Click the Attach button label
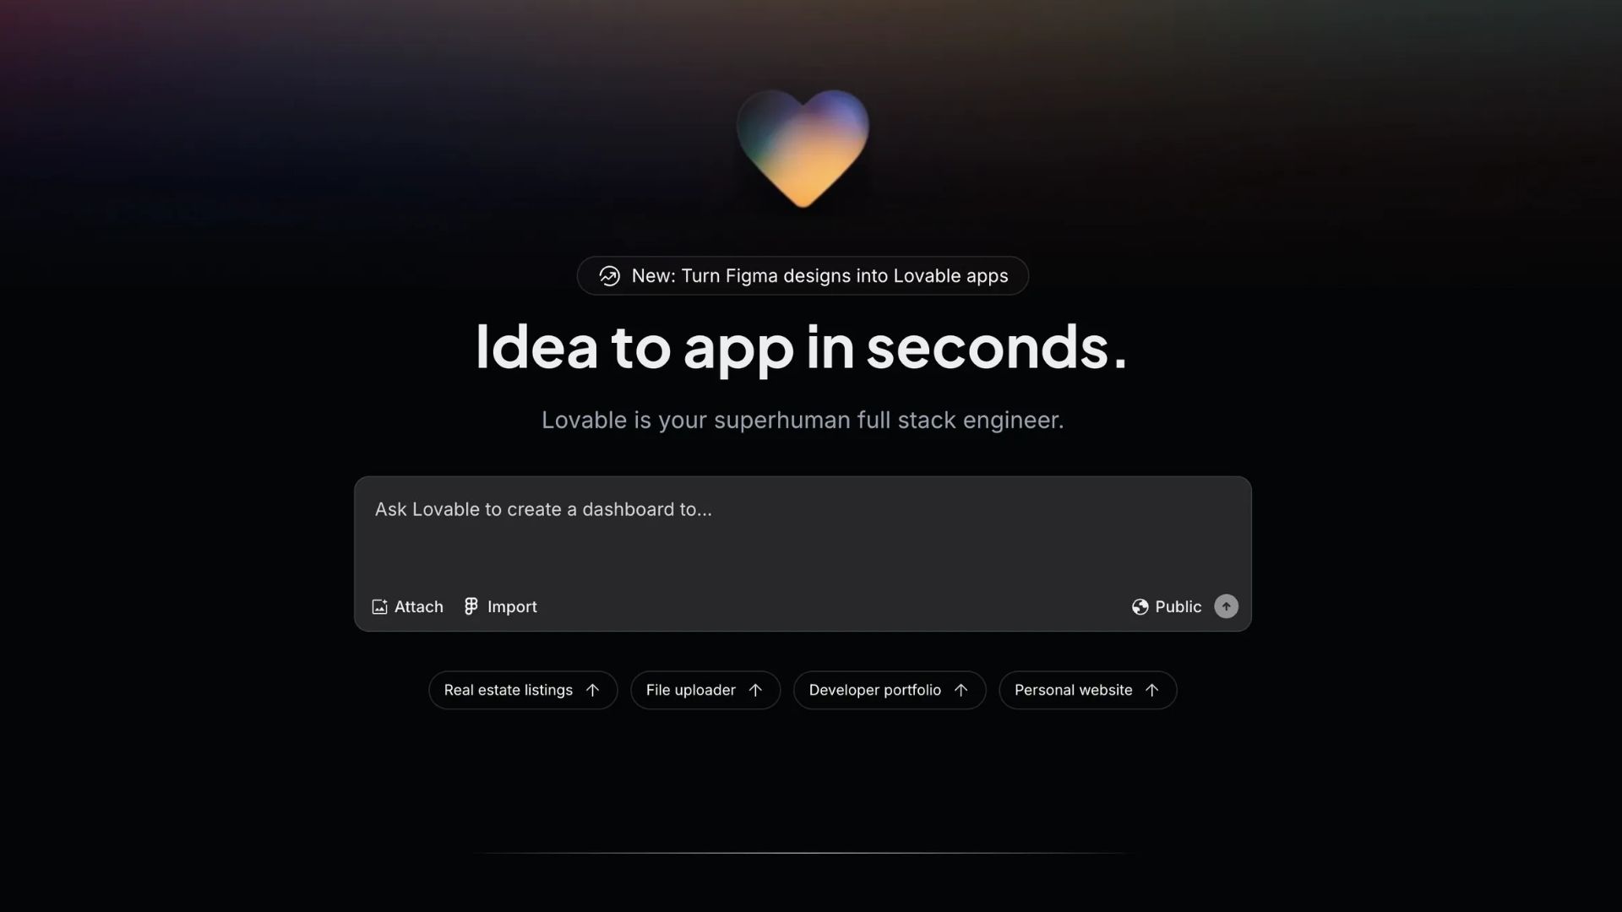1622x912 pixels. [x=418, y=607]
